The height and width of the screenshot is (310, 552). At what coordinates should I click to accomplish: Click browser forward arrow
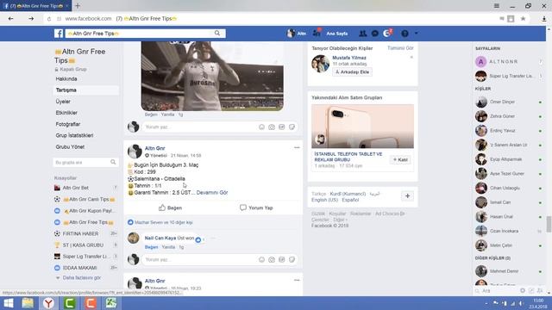point(31,19)
